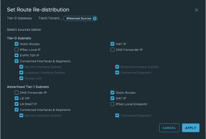The height and width of the screenshot is (139, 206).
Task: Enable IPSec Local IP checkbox
Action: [x=17, y=50]
